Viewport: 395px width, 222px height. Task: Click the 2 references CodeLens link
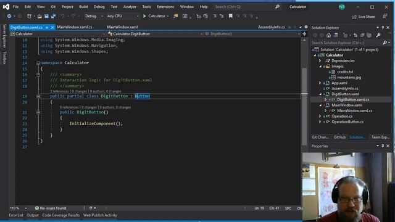[x=59, y=91]
